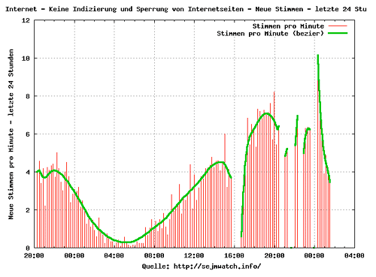Click the x-axis tick label 12:00

(194, 255)
